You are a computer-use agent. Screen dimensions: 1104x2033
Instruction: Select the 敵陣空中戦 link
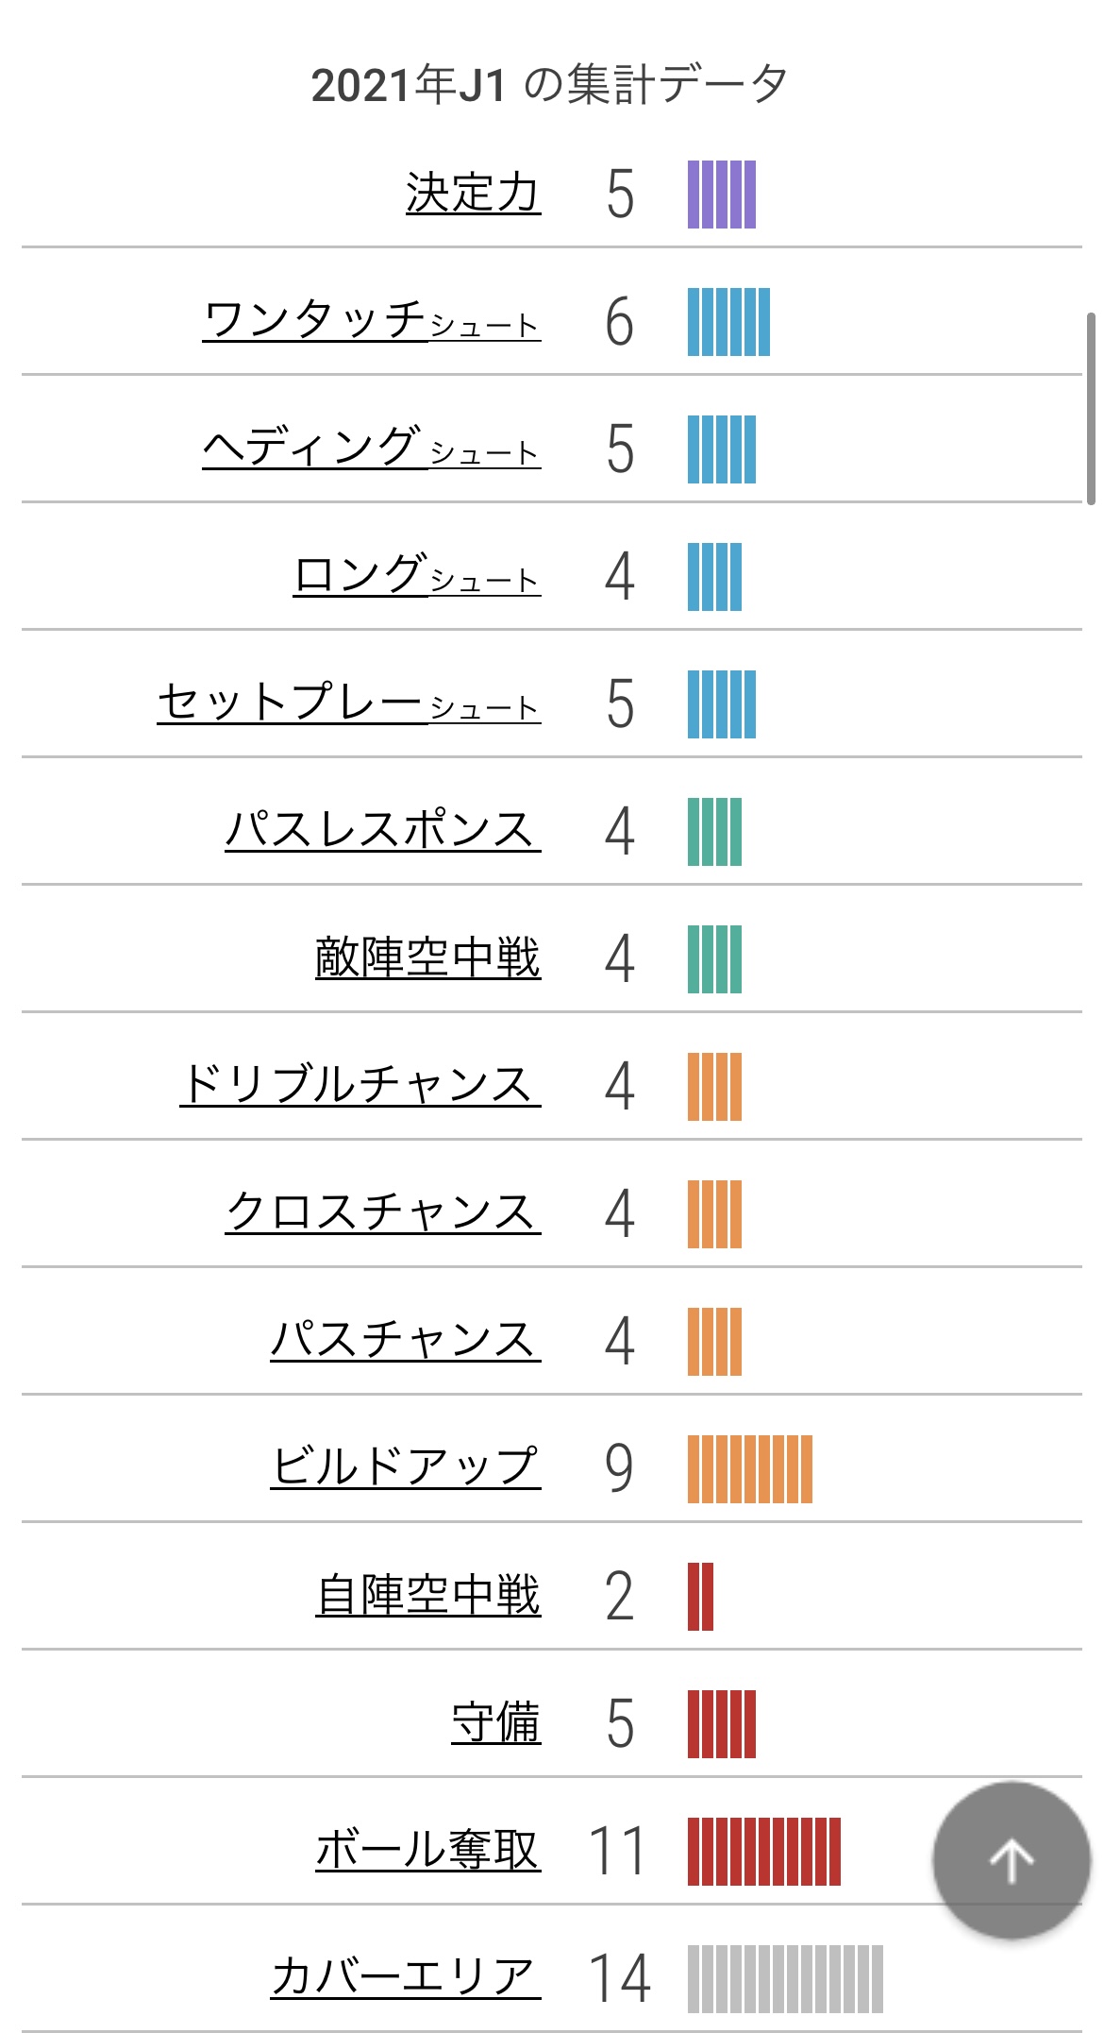coord(428,957)
